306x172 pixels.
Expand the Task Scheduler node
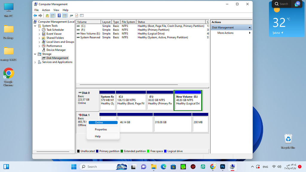click(x=39, y=30)
